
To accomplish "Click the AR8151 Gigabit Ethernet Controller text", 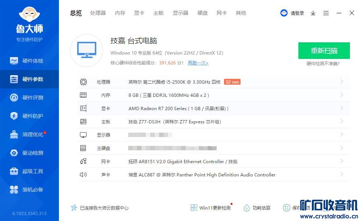I will [183, 162].
